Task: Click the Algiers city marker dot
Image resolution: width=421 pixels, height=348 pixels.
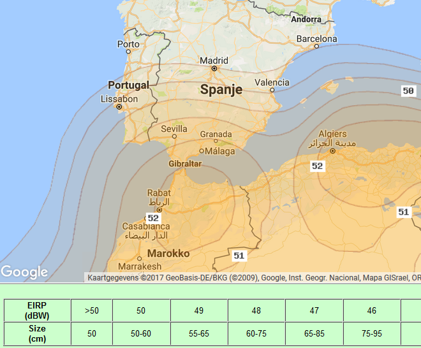Action: point(332,151)
